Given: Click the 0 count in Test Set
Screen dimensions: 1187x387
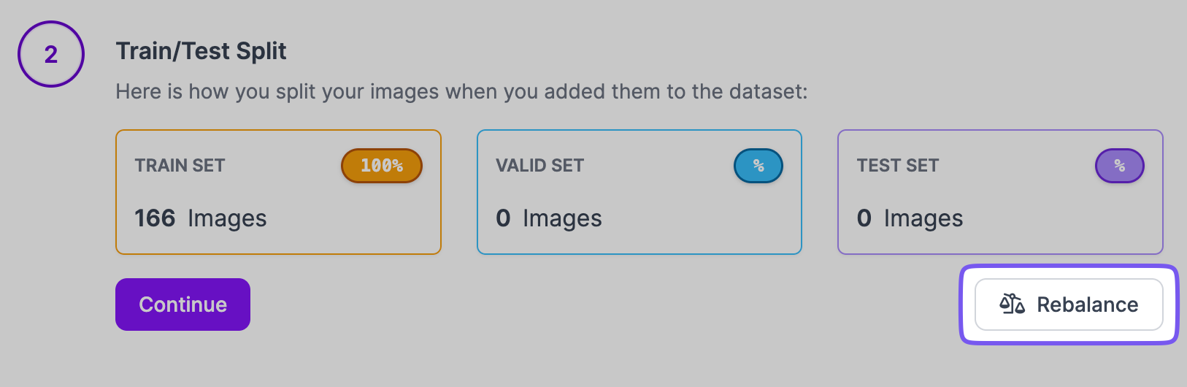Looking at the screenshot, I should pyautogui.click(x=864, y=218).
